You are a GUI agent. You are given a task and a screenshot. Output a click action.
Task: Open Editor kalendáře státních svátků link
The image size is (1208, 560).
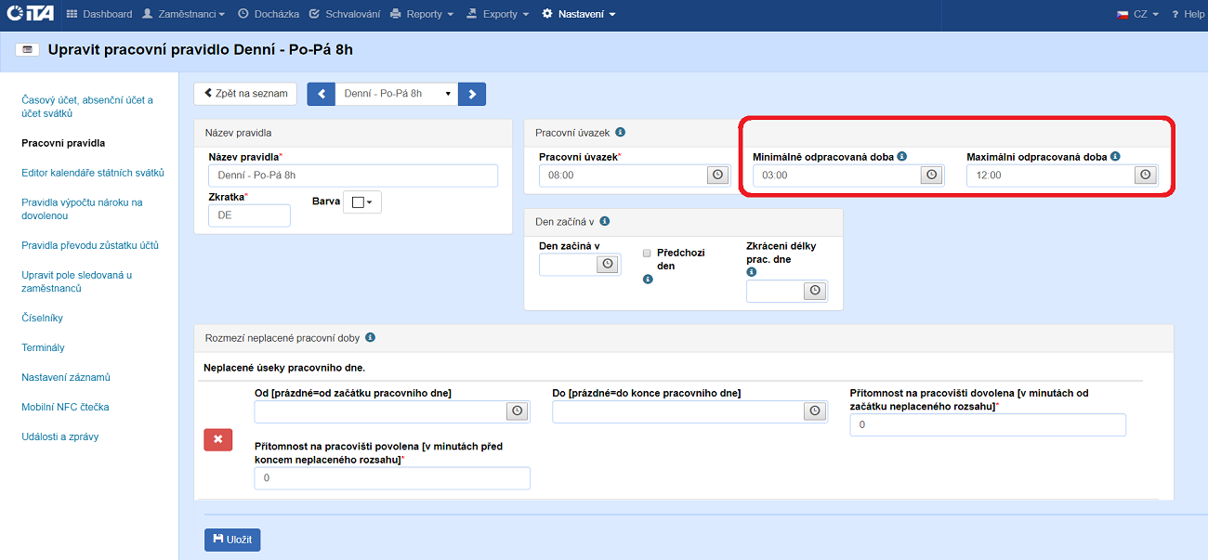(x=93, y=173)
